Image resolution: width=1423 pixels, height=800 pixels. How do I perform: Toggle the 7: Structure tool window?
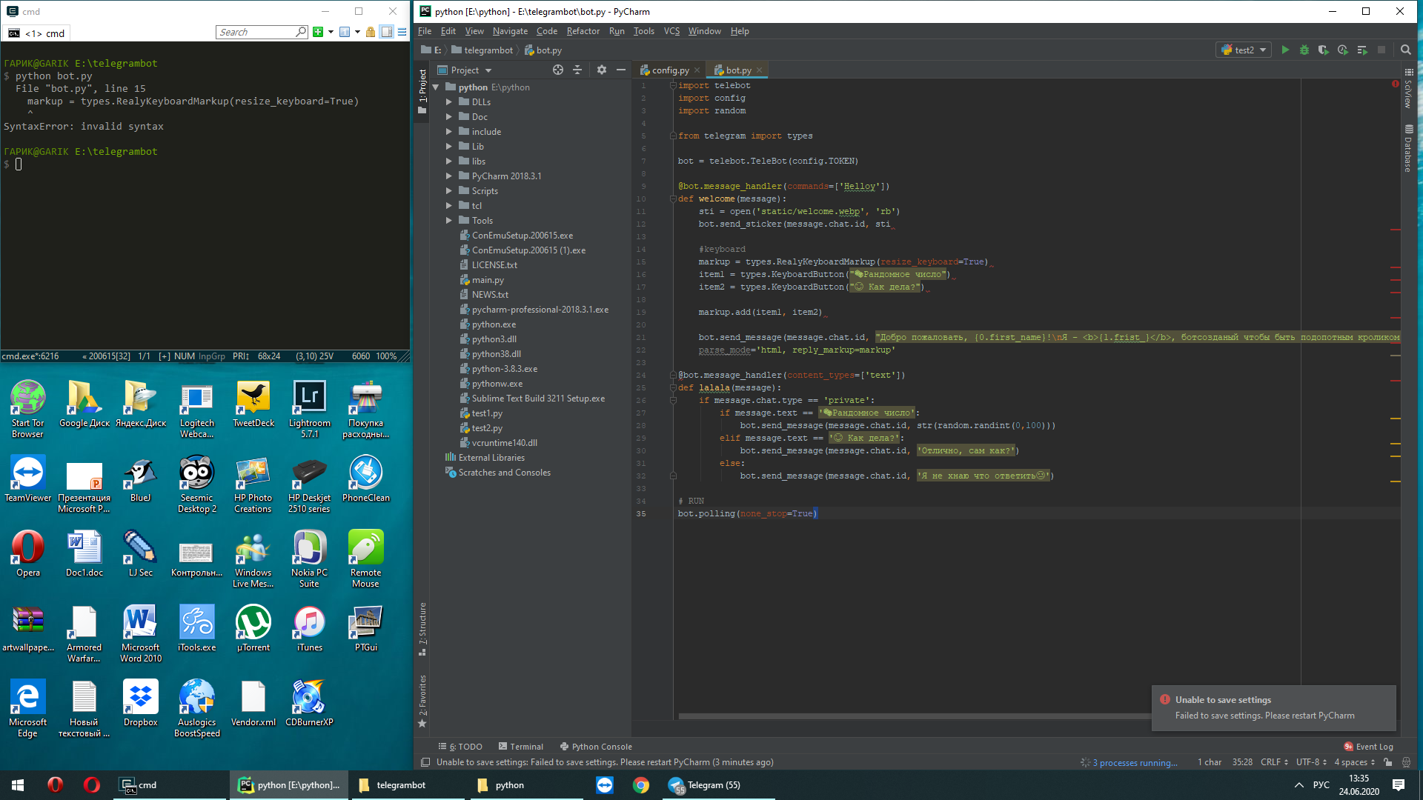422,628
